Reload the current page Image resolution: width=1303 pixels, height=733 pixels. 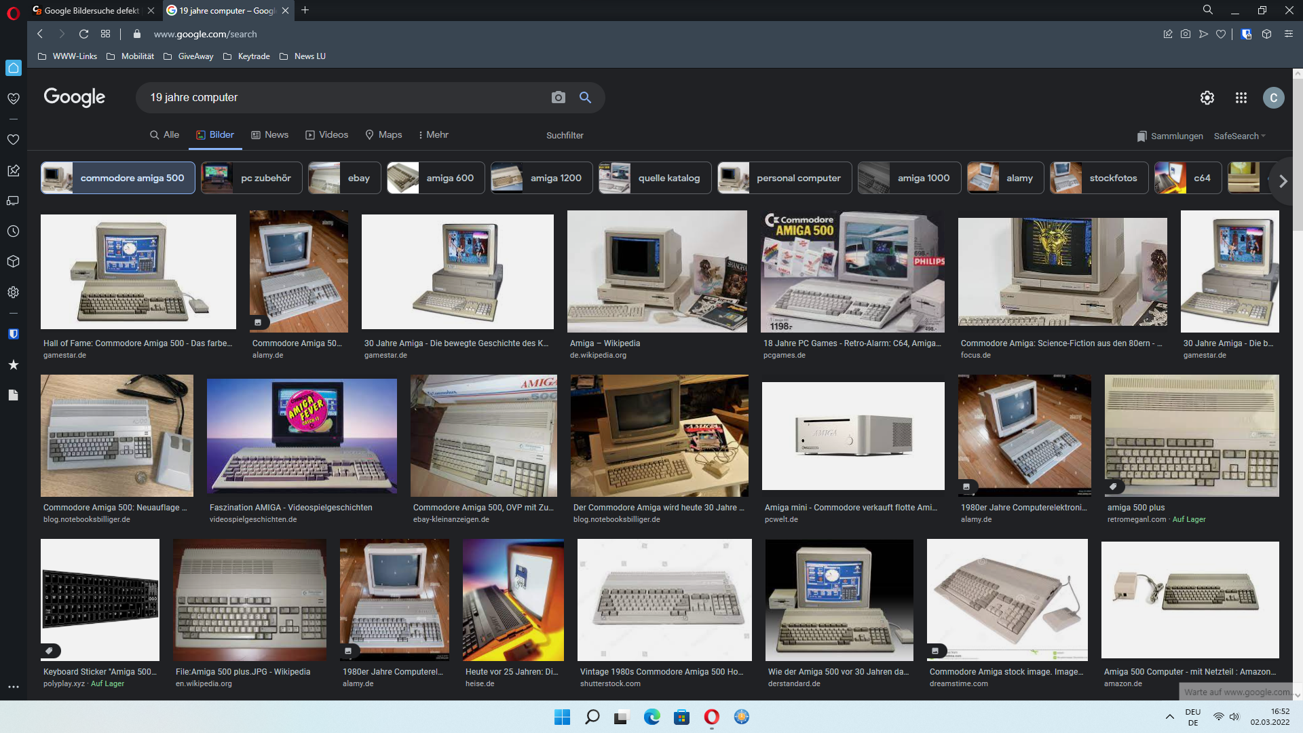tap(83, 34)
